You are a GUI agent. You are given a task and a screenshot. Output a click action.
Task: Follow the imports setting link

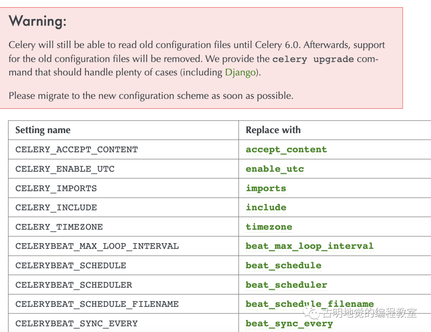pos(266,188)
